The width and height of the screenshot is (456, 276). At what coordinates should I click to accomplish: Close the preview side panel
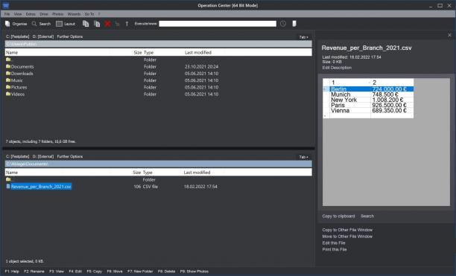(x=449, y=35)
